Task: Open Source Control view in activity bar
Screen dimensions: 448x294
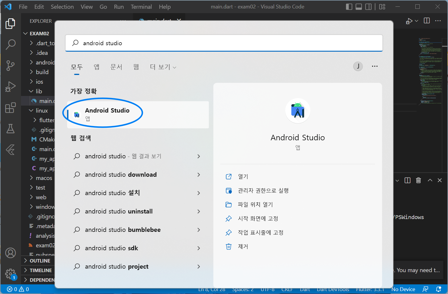Action: coord(10,66)
